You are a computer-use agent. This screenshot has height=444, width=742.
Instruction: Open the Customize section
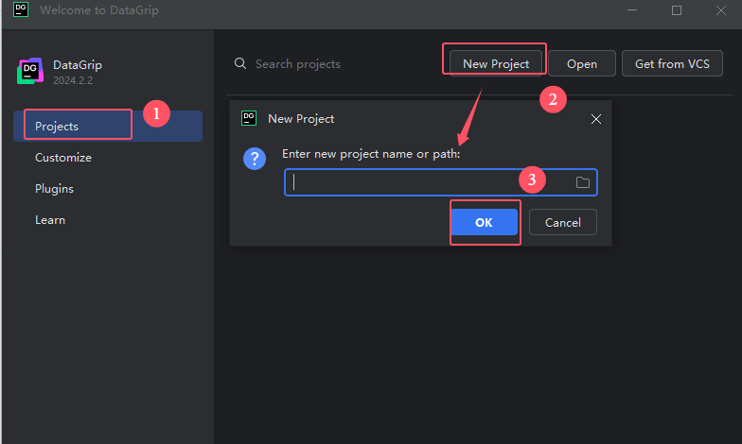(x=63, y=157)
